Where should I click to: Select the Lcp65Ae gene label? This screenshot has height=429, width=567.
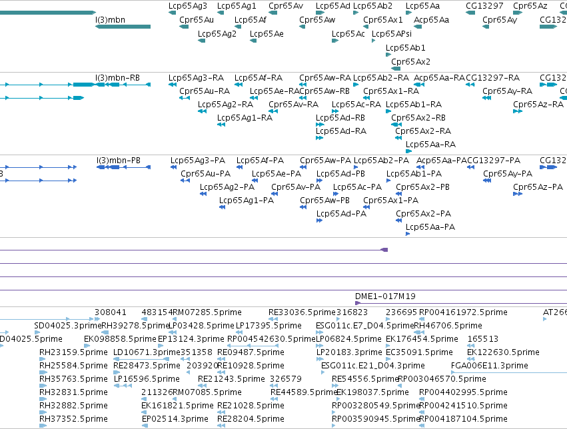[x=267, y=34]
